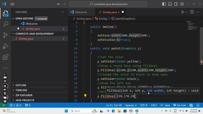Open the hamburger application menu
This screenshot has height=114, width=203.
tap(12, 4)
